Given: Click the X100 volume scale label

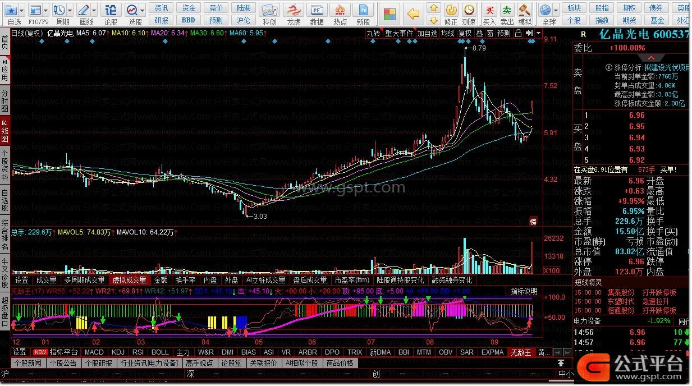Looking at the screenshot, I should point(552,271).
